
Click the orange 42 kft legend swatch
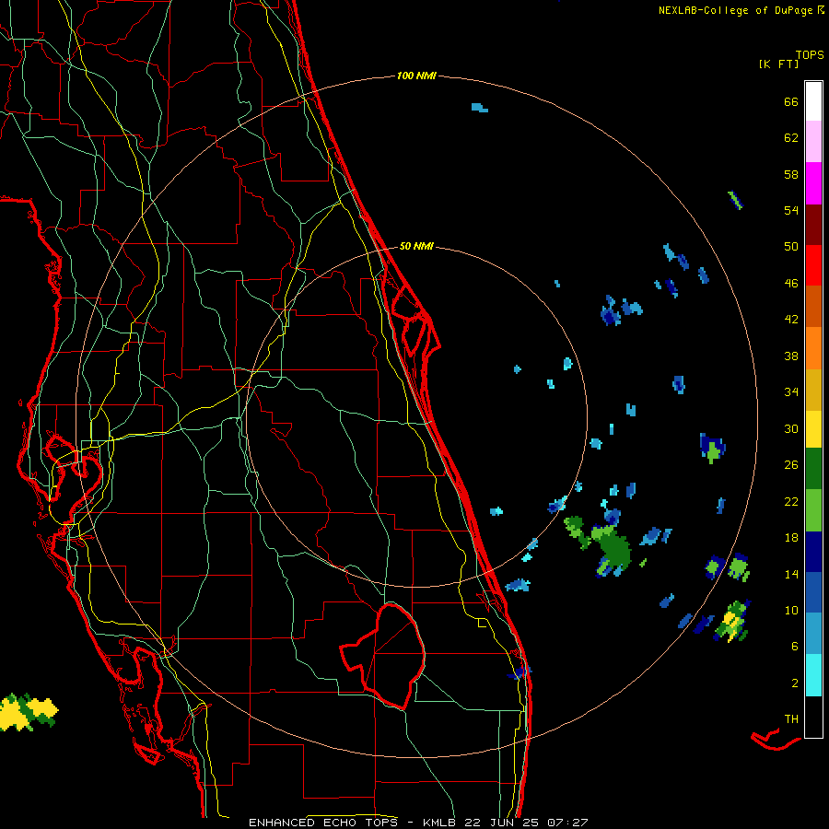[x=813, y=348]
